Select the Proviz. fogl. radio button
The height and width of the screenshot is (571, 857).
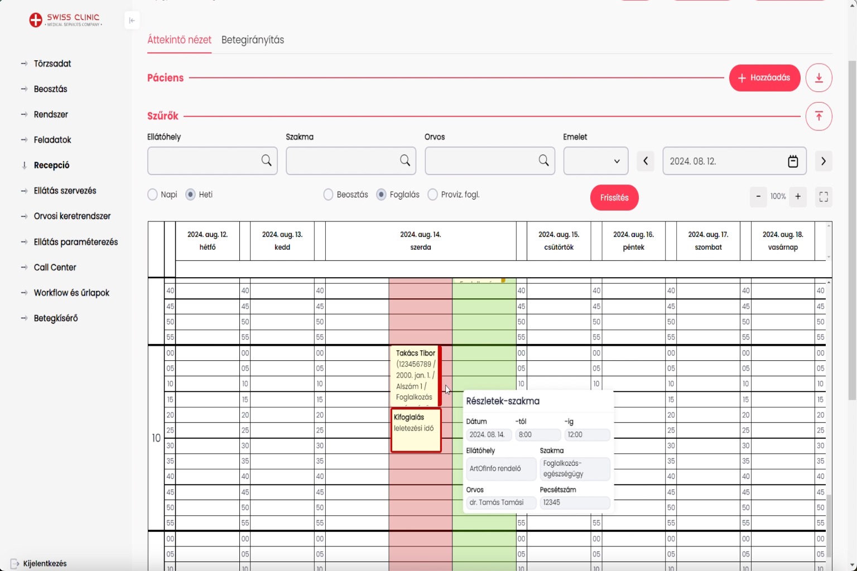(432, 195)
